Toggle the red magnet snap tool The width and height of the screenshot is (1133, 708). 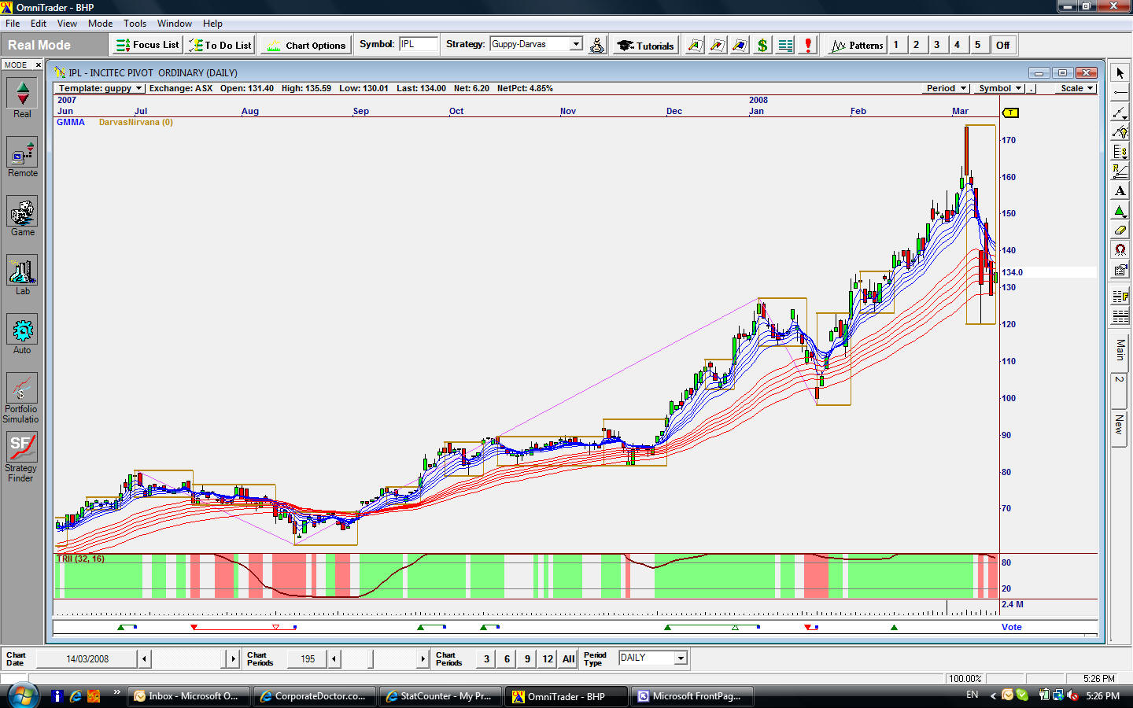coord(1120,250)
